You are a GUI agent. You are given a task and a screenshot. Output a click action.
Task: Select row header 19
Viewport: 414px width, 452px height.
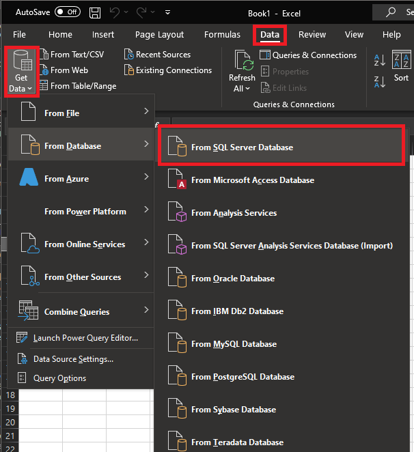point(10,408)
